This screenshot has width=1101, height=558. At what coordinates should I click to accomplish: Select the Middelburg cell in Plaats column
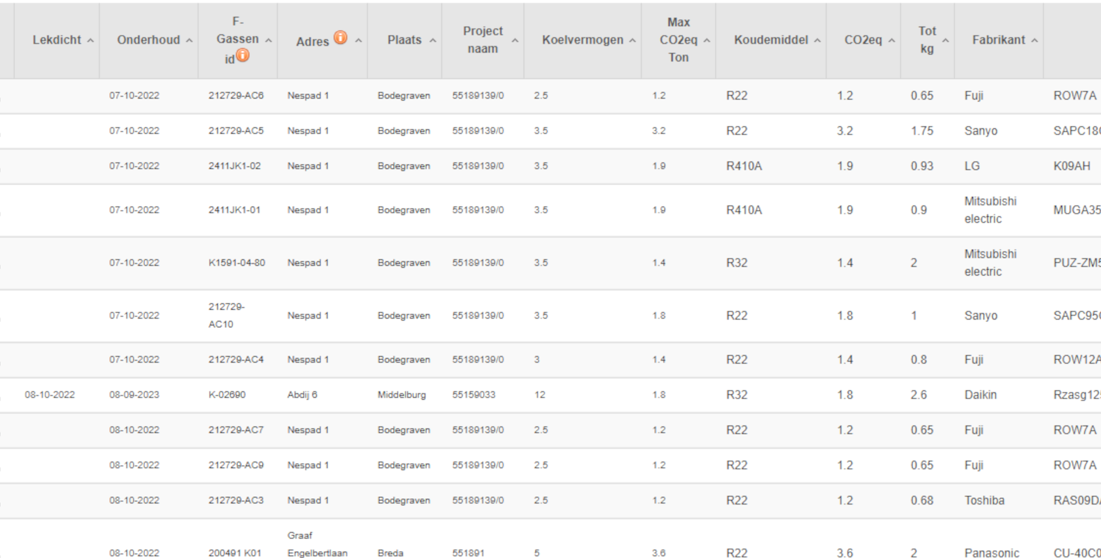401,395
